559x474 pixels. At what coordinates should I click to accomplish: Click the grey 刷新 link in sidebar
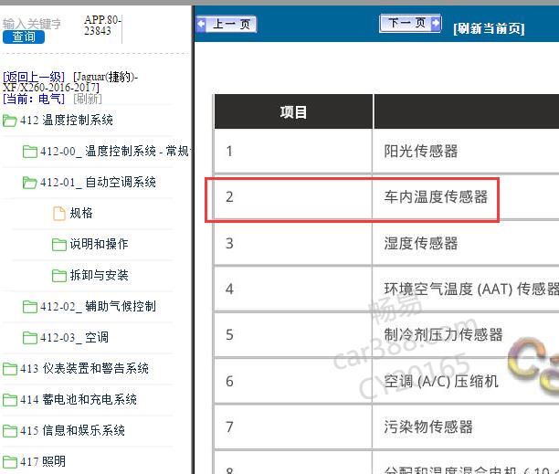click(x=88, y=99)
